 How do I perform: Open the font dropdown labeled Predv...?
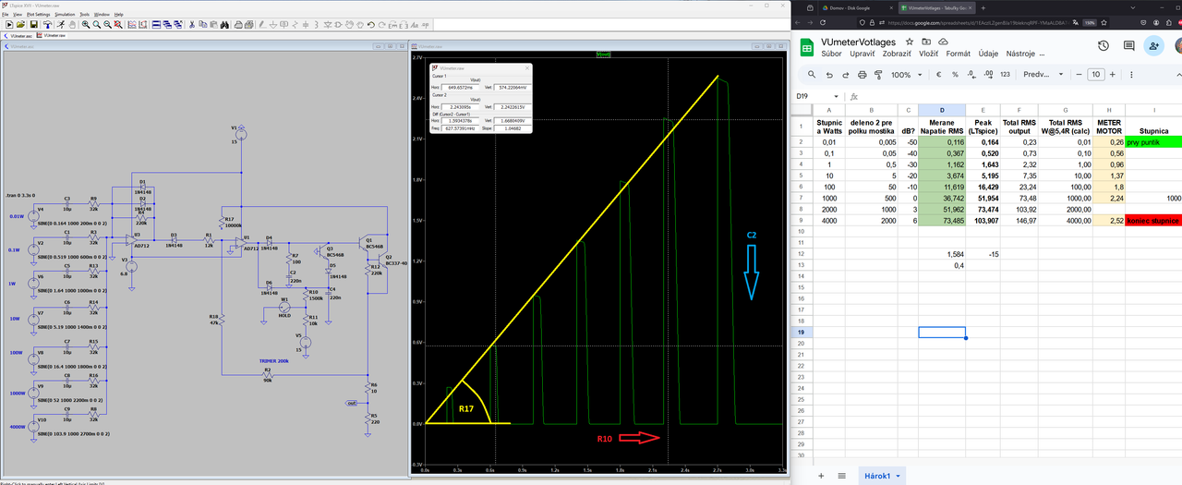[1043, 75]
